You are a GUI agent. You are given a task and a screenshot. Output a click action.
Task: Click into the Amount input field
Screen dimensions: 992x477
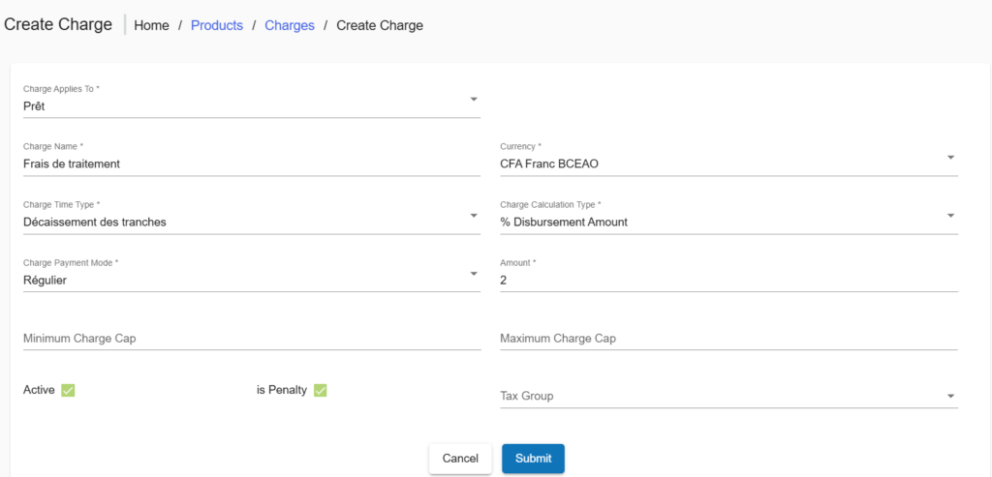(x=728, y=280)
